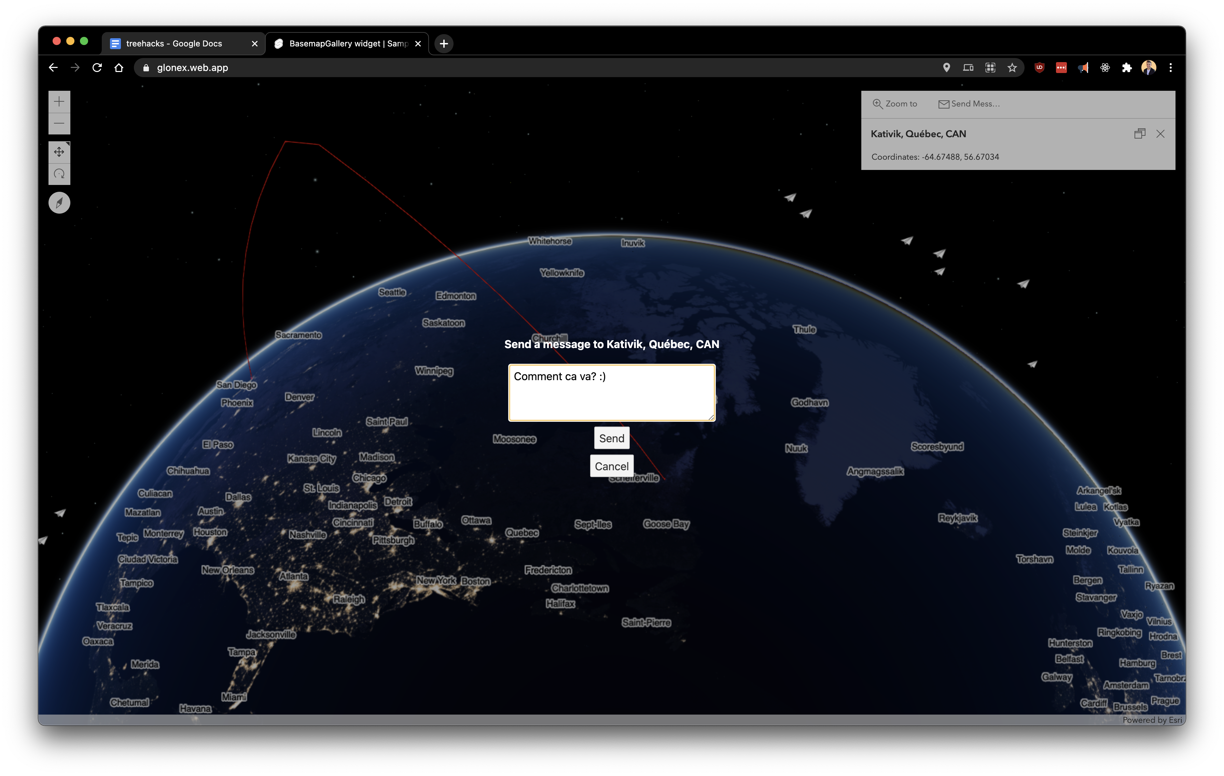
Task: Select the rotate navigation tool
Action: click(59, 174)
